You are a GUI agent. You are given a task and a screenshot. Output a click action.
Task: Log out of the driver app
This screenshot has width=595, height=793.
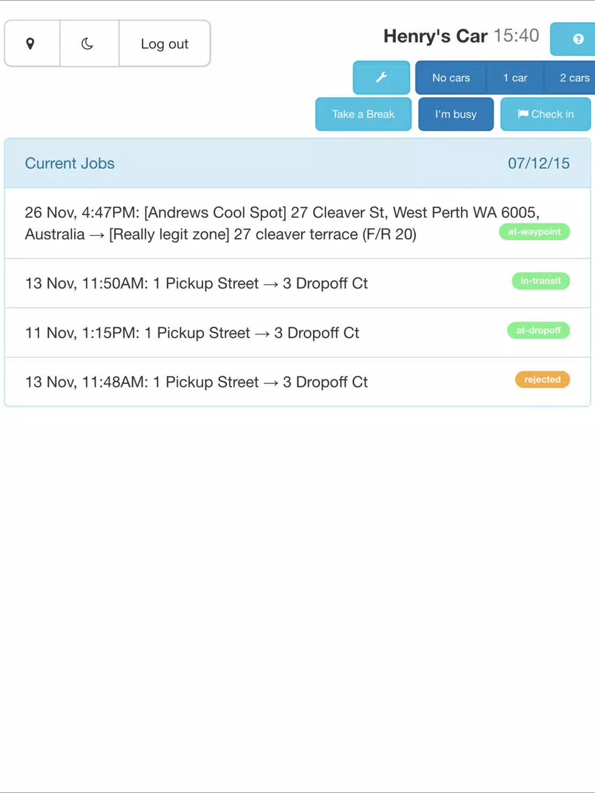point(164,43)
